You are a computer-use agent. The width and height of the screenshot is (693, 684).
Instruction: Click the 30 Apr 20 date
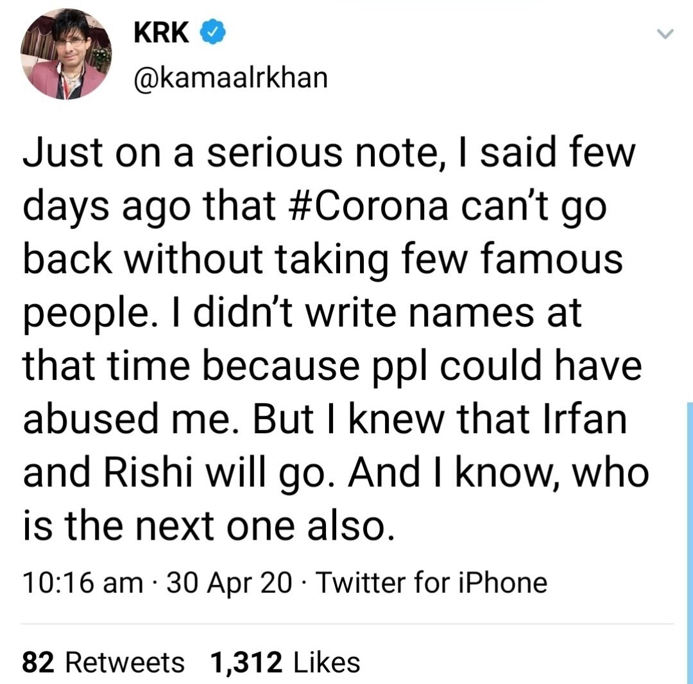coord(229,583)
